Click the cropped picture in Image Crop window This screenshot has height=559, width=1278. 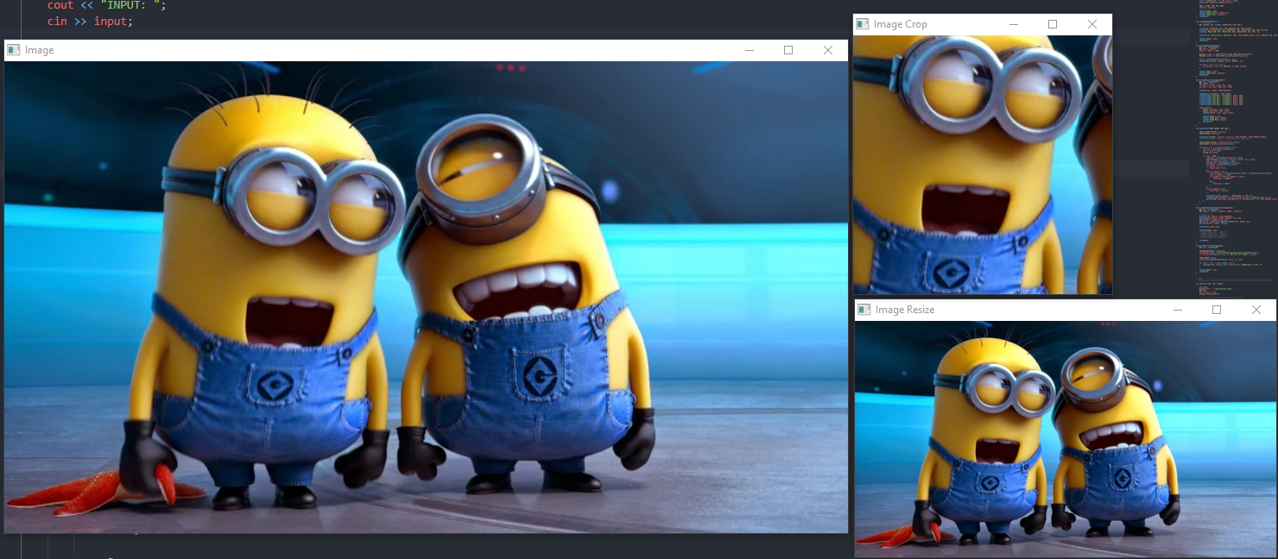tap(983, 165)
